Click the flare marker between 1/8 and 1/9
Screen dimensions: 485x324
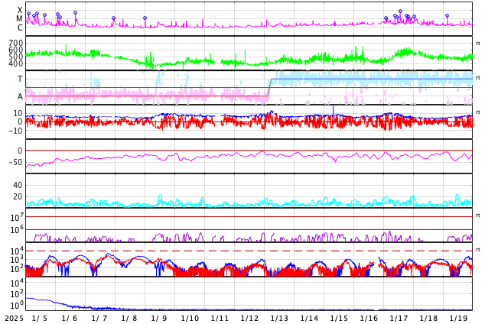[x=145, y=18]
